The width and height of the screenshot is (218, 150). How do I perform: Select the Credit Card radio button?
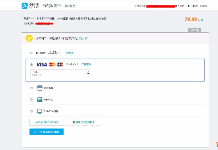32,64
